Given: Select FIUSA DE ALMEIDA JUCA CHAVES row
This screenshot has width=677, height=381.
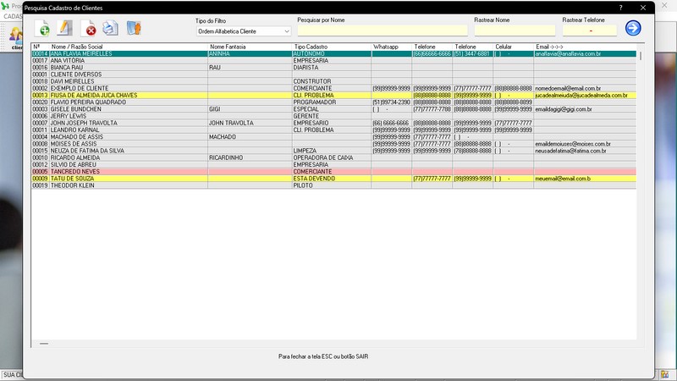Looking at the screenshot, I should 333,95.
